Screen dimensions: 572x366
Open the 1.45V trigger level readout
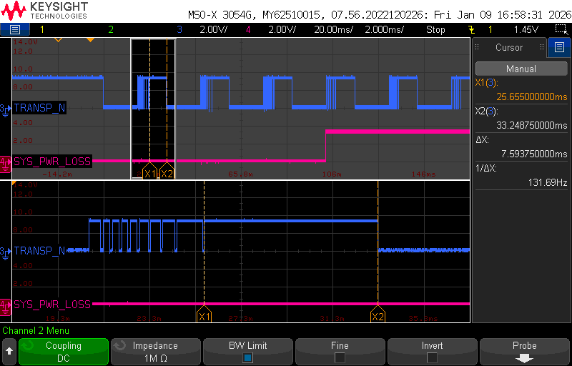(526, 29)
